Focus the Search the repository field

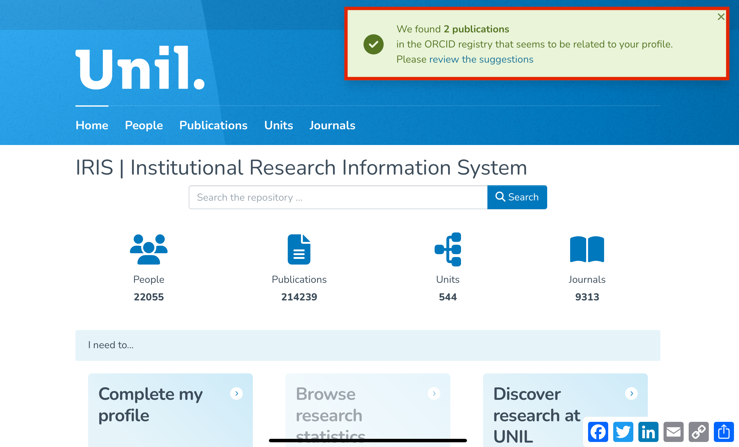click(x=338, y=197)
